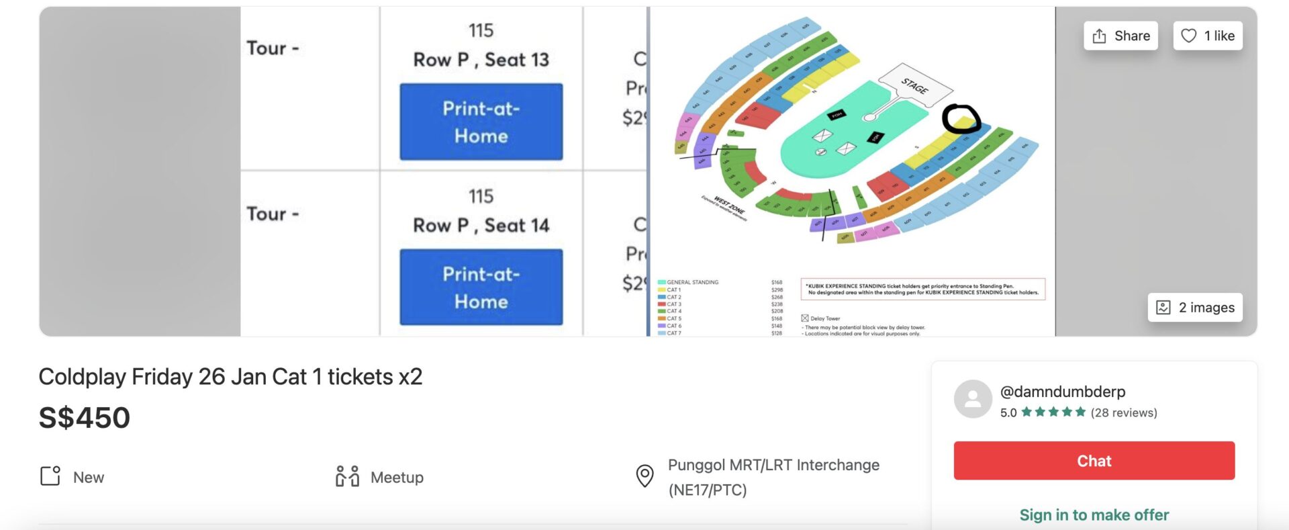Click the share arrow icon
Viewport: 1289px width, 530px height.
1099,36
